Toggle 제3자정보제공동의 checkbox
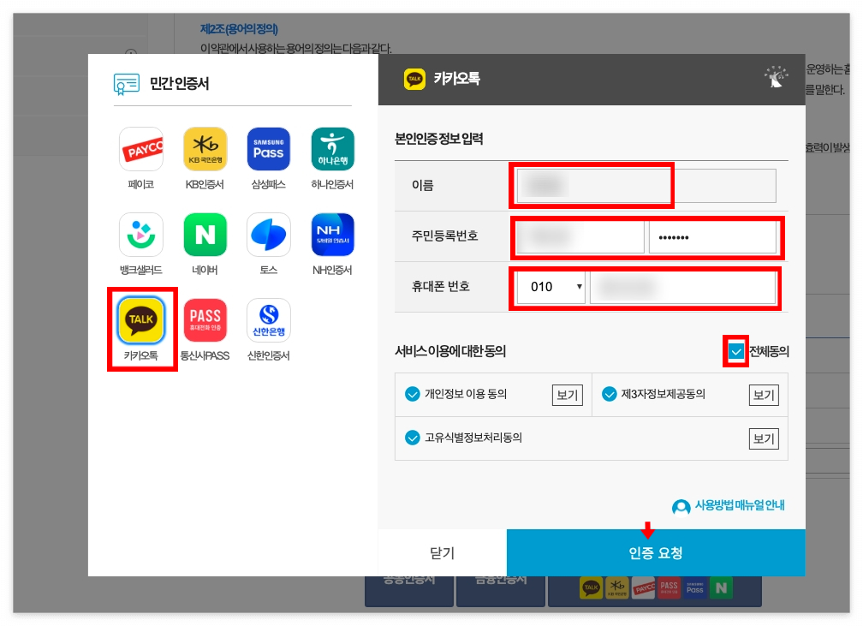 [x=609, y=394]
